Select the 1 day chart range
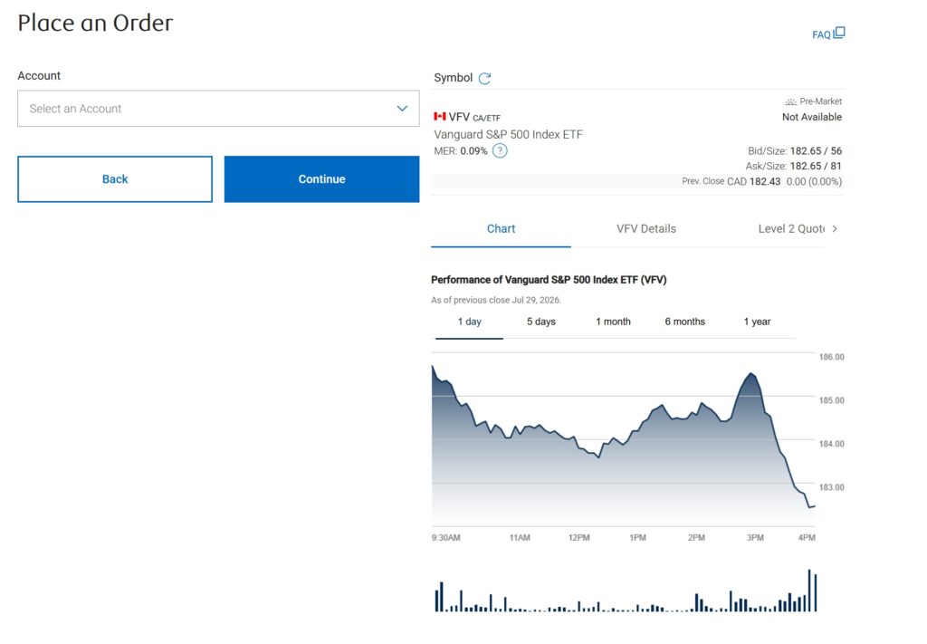Viewport: 927px width, 644px height. coord(470,322)
